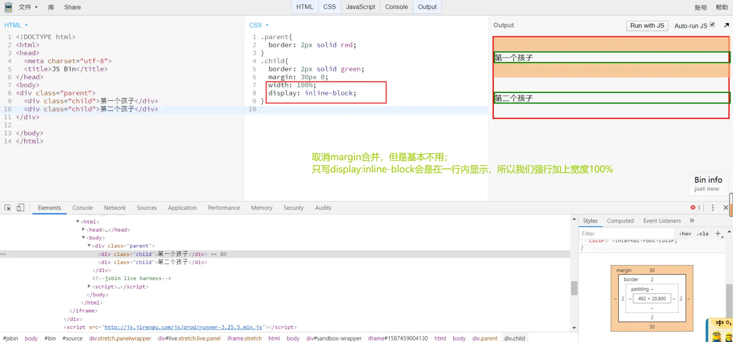Toggle the .cls class editor
Screen dimensions: 733x342
[x=702, y=234]
